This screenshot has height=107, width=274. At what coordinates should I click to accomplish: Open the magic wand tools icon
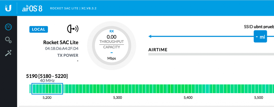click(8, 53)
